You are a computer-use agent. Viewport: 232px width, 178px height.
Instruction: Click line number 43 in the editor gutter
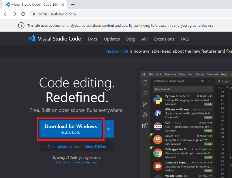tap(222, 108)
